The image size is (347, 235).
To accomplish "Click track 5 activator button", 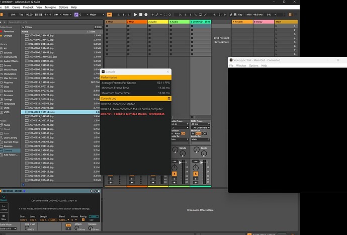I will tap(195, 174).
